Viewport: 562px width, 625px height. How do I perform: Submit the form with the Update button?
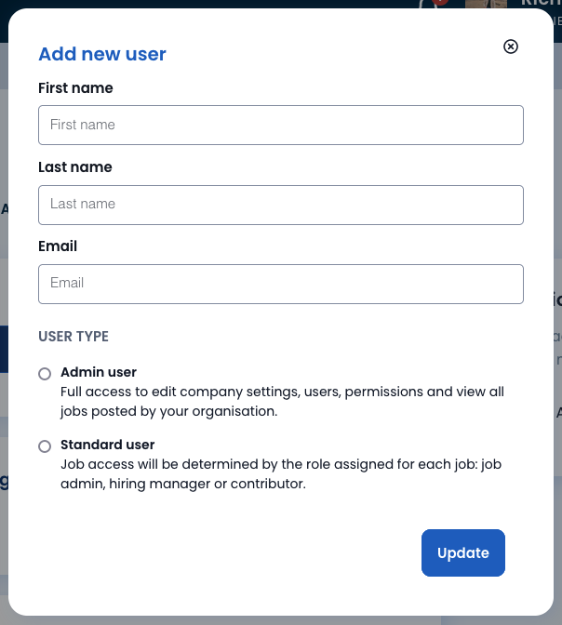click(x=463, y=552)
